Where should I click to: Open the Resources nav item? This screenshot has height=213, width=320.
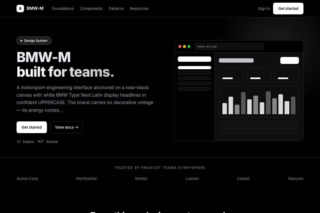click(139, 9)
